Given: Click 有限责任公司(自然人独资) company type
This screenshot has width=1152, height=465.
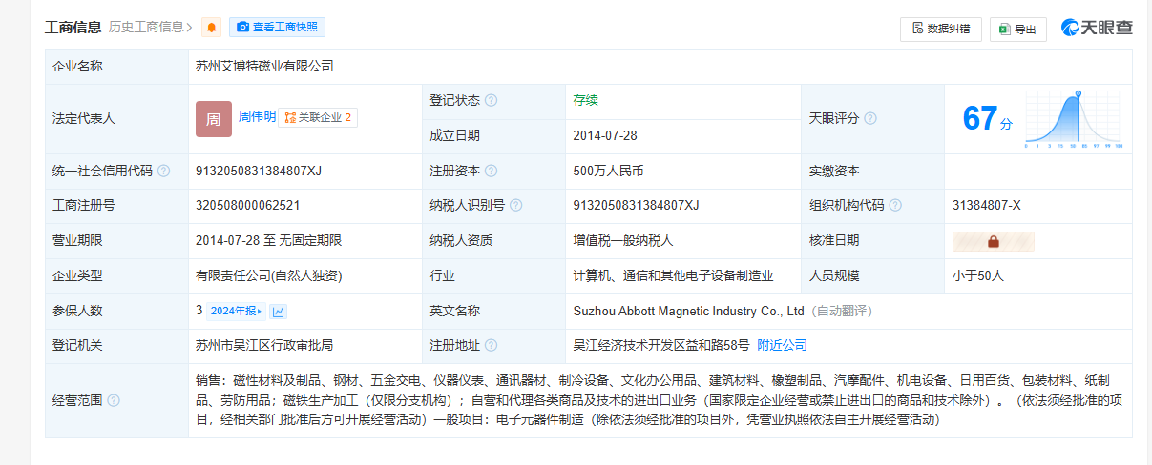Looking at the screenshot, I should click(268, 276).
